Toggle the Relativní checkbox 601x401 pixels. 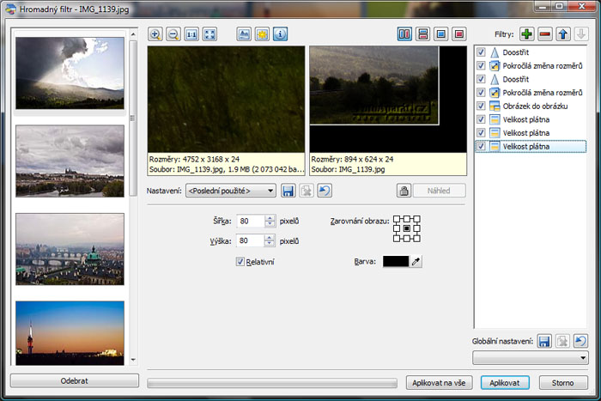click(x=240, y=261)
